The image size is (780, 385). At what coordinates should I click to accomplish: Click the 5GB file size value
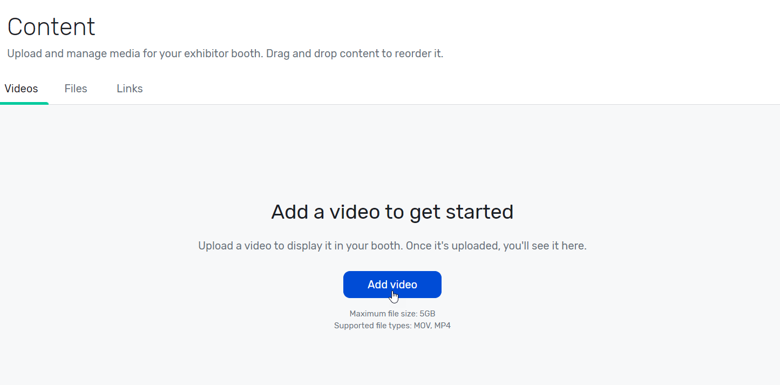(428, 314)
